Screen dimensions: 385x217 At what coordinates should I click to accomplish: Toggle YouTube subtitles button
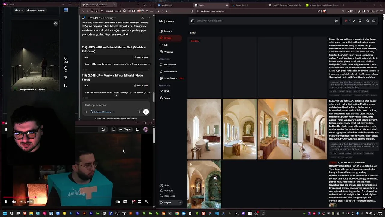[x=125, y=202]
